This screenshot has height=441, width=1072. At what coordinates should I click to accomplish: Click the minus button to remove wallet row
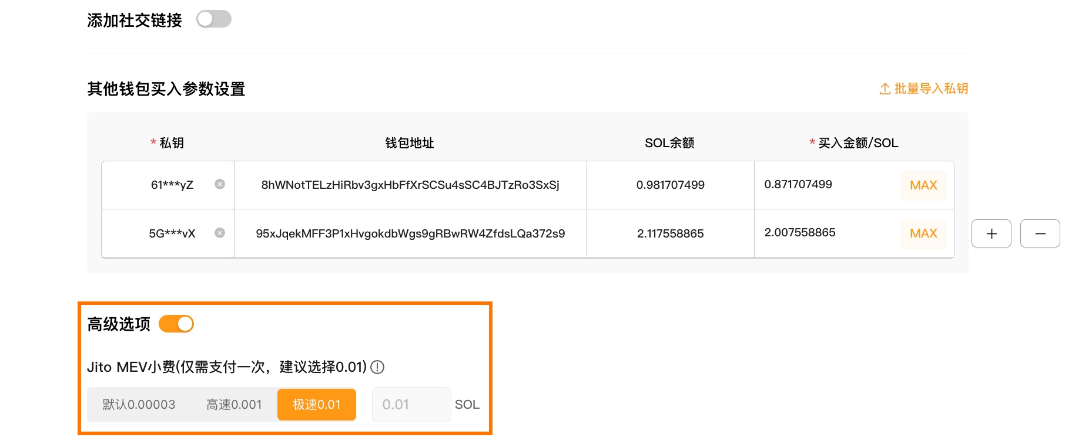(x=1040, y=233)
